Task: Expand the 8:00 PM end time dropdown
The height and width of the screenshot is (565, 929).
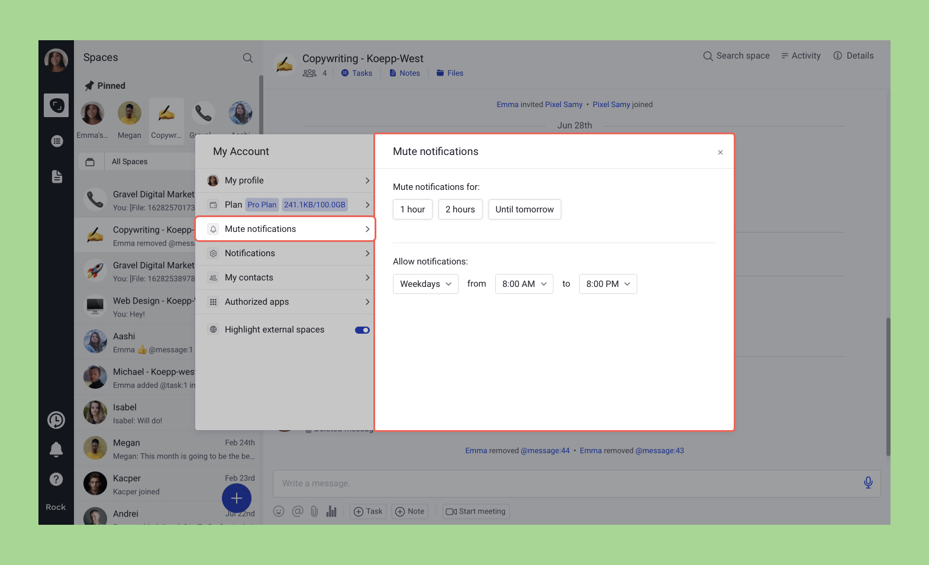Action: click(x=608, y=284)
